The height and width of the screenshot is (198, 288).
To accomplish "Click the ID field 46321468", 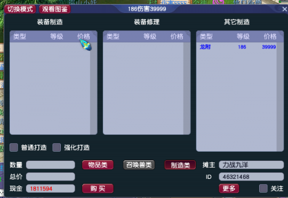I will [x=251, y=177].
